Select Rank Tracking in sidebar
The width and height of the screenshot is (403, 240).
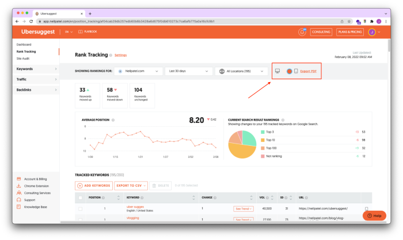26,52
